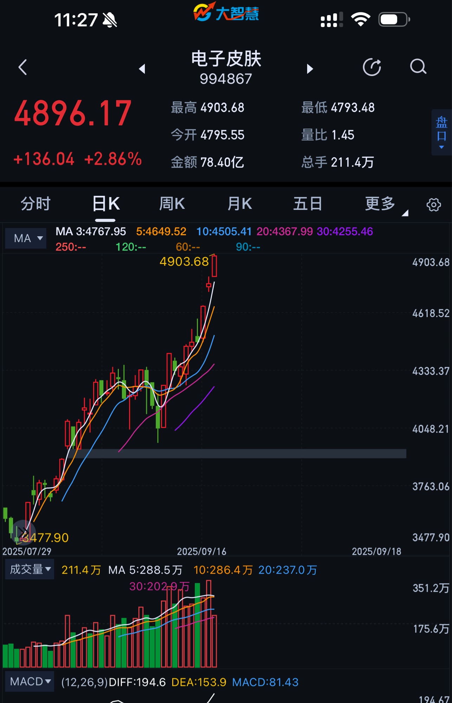Expand the 盘口 side panel

[441, 132]
